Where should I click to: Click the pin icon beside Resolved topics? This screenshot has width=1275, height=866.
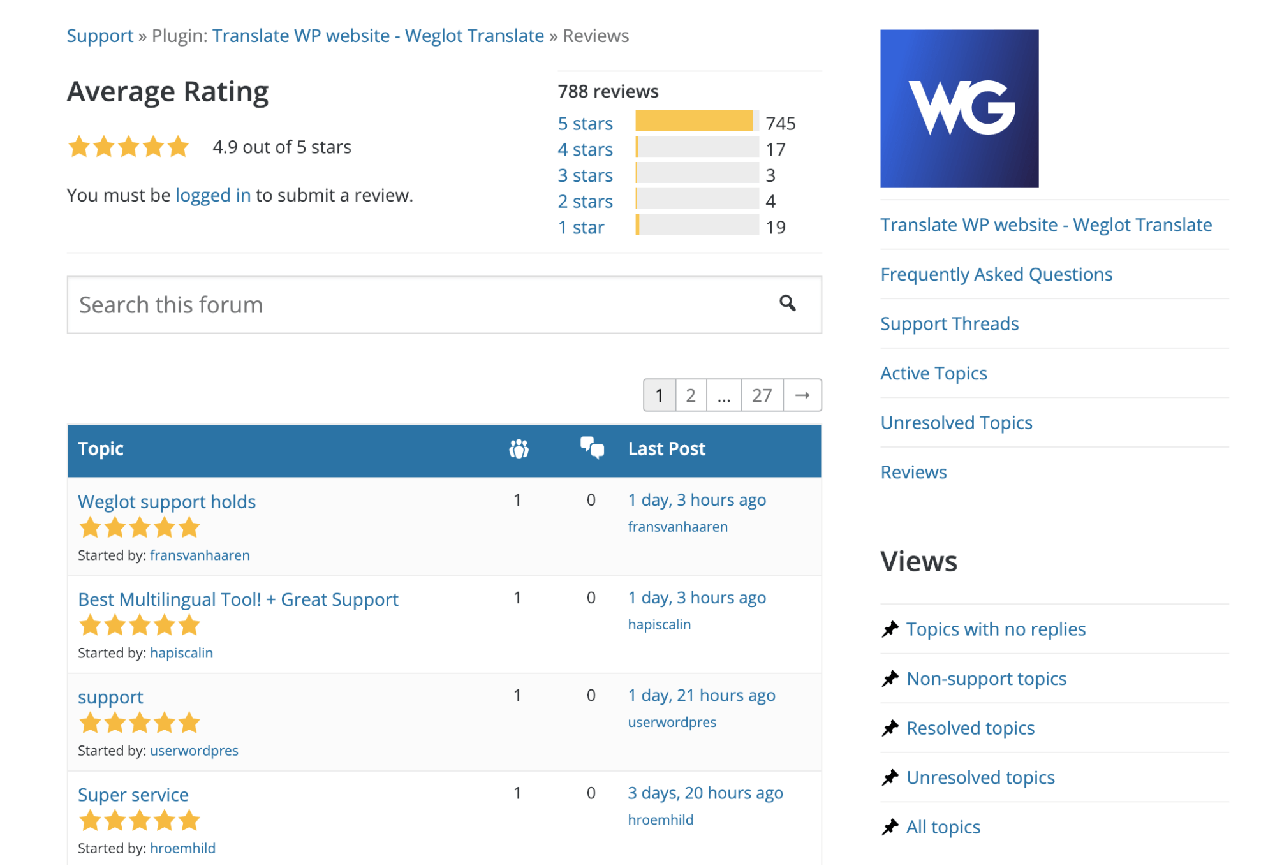click(890, 728)
